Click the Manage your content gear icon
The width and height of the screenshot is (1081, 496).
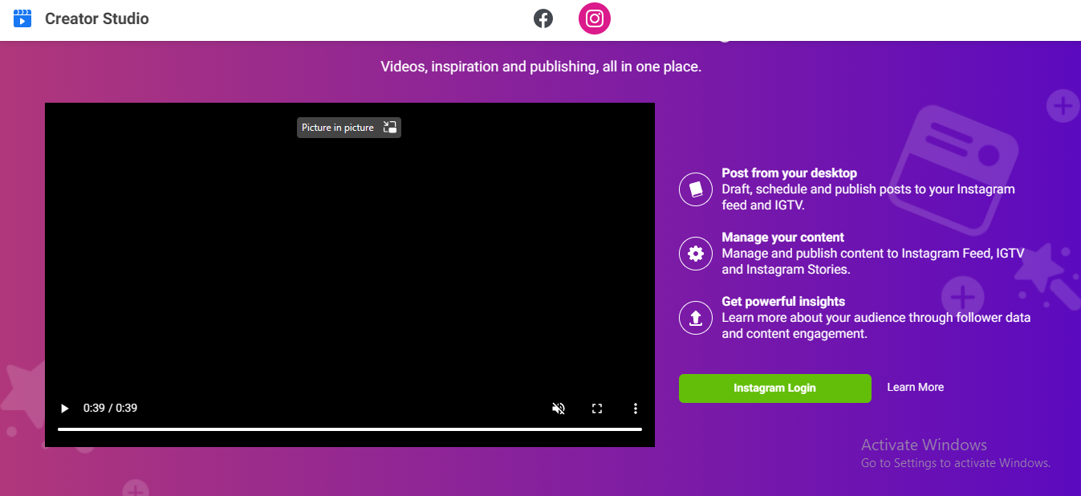pyautogui.click(x=696, y=254)
